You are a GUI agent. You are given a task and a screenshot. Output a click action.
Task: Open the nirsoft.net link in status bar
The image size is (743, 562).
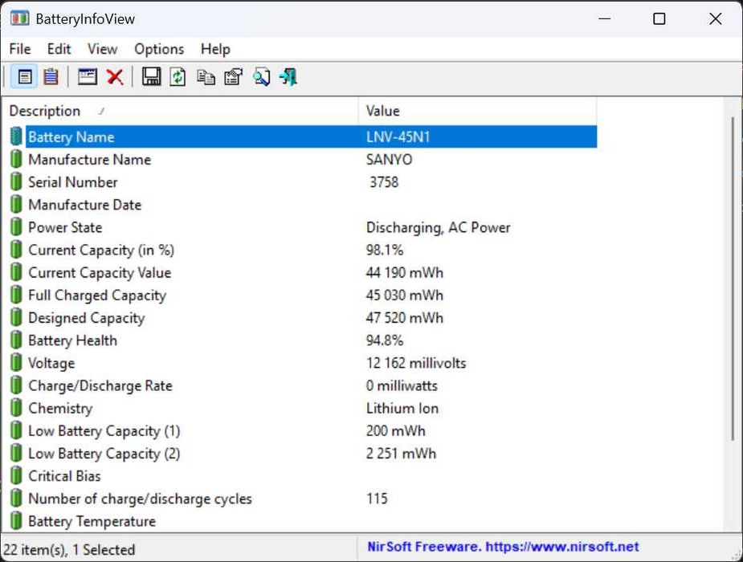[x=562, y=547]
